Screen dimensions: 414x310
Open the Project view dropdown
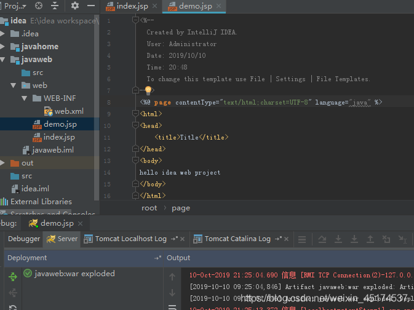[x=15, y=6]
